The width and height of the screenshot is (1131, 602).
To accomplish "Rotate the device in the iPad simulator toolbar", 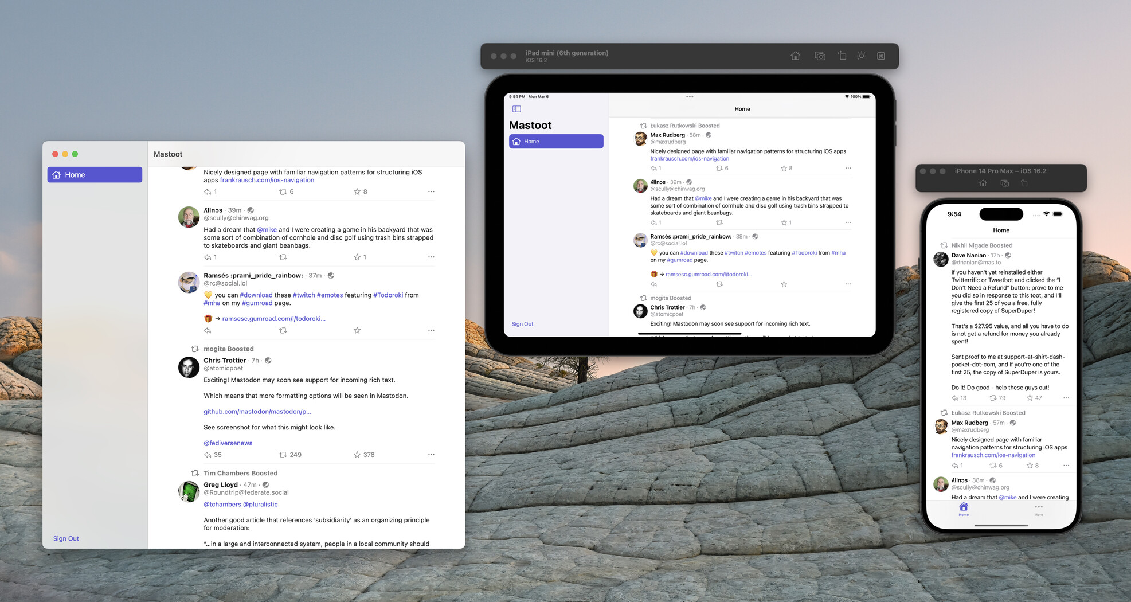I will point(842,56).
